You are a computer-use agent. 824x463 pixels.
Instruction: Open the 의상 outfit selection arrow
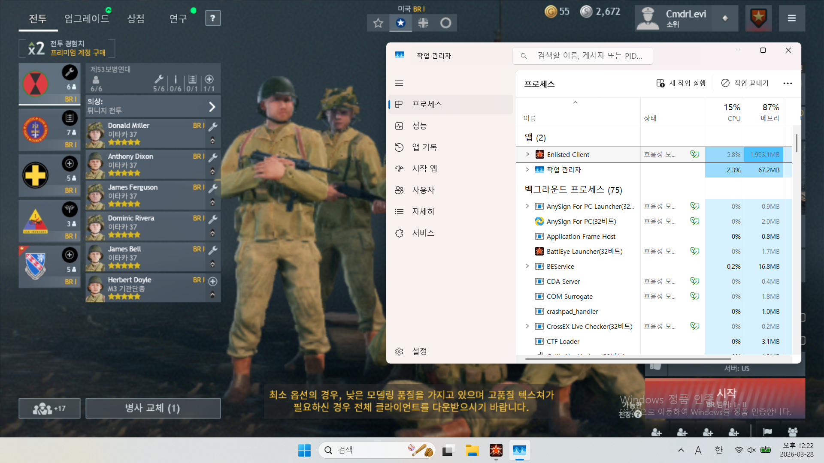point(212,107)
